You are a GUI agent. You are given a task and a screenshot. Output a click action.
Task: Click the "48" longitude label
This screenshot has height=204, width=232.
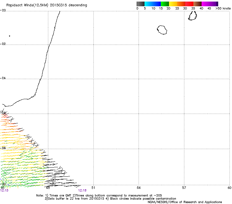(48, 188)
